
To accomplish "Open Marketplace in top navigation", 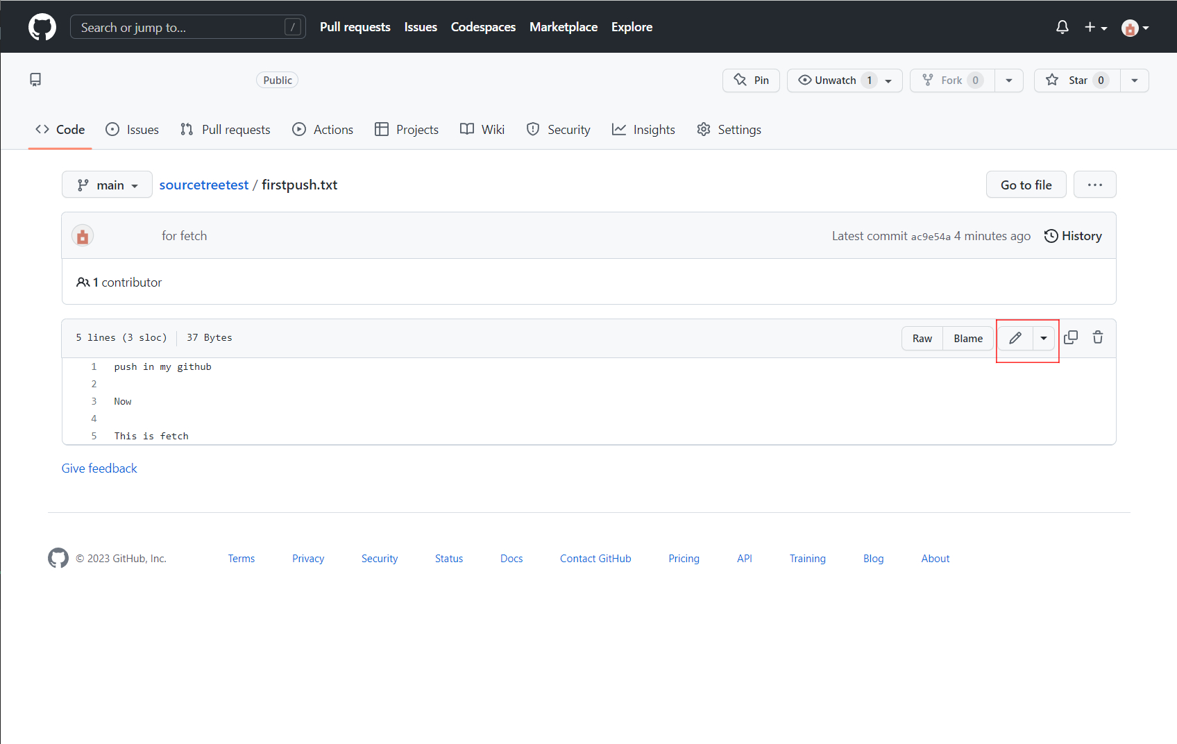I will [x=564, y=27].
